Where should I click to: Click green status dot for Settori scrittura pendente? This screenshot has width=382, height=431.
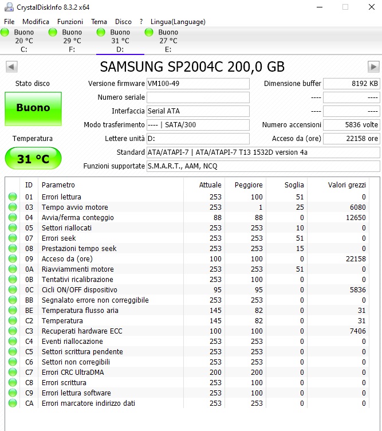(x=13, y=351)
